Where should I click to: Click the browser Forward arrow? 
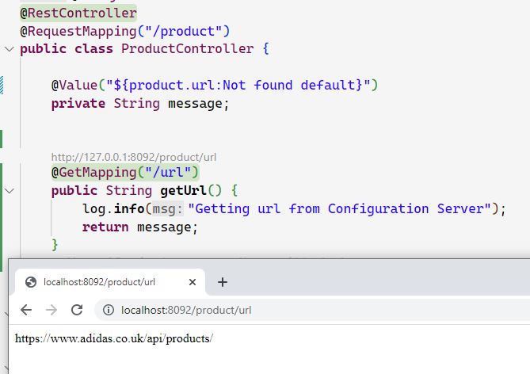[51, 310]
